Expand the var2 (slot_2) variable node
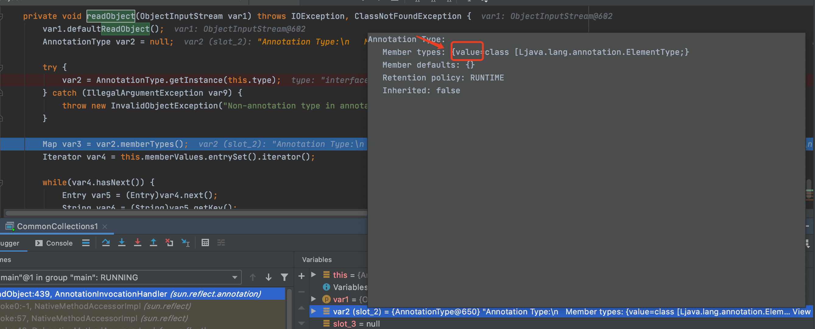The width and height of the screenshot is (815, 329). click(x=313, y=311)
